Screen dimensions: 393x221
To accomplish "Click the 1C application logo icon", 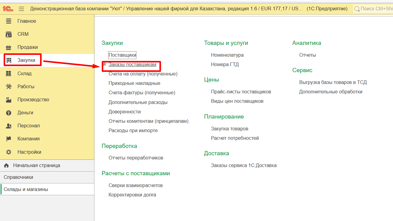I will click(x=8, y=9).
